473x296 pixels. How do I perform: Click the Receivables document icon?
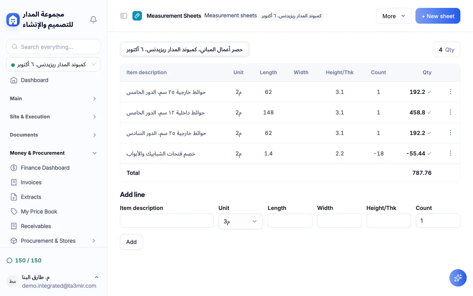[x=14, y=226]
